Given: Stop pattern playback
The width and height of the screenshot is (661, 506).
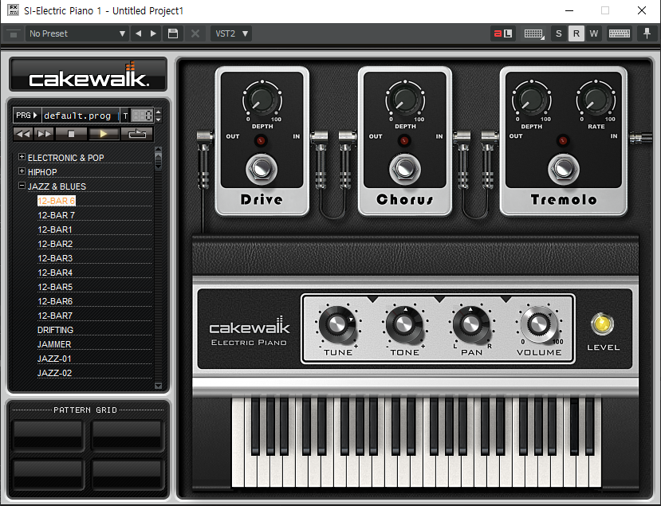Looking at the screenshot, I should click(x=71, y=134).
